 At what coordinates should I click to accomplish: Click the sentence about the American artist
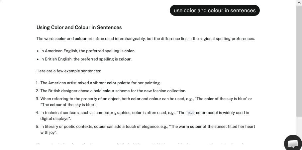coord(100,83)
